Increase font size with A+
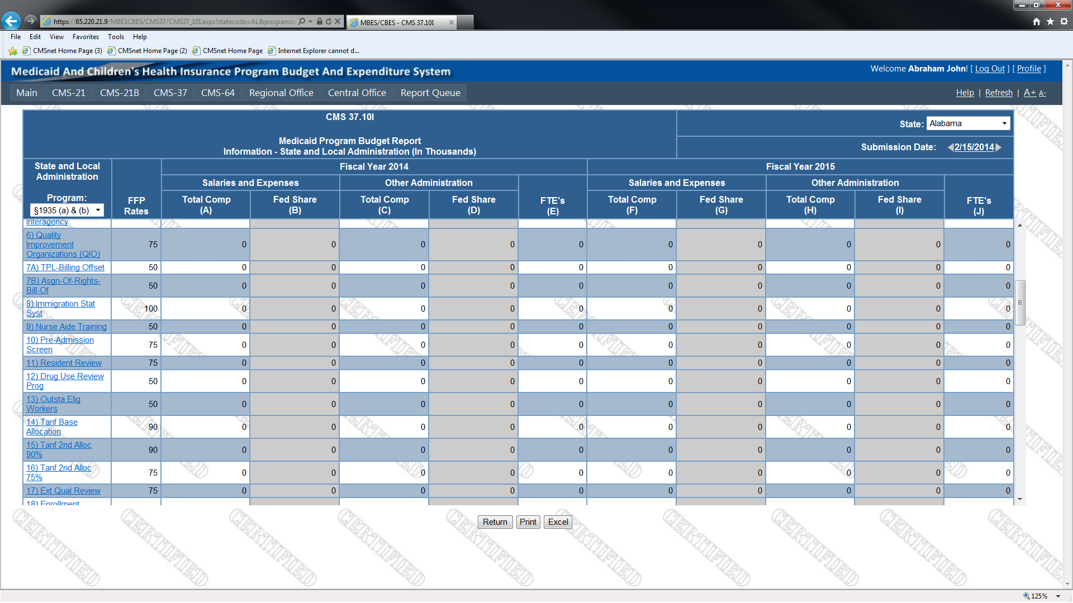 (1029, 93)
